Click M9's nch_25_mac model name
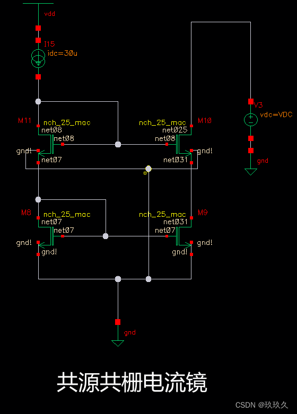This screenshot has height=414, width=297. (x=162, y=215)
